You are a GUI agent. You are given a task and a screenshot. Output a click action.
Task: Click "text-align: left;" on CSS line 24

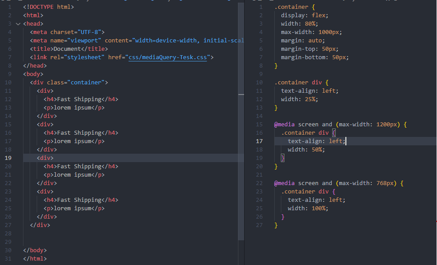pyautogui.click(x=317, y=200)
